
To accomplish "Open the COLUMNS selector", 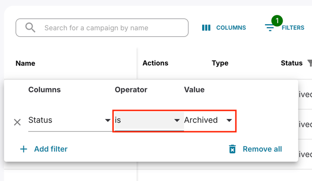I will click(224, 28).
